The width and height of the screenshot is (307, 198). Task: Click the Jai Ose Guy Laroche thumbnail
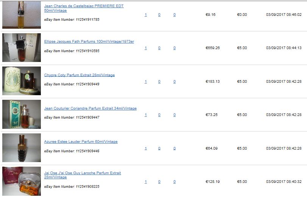[x=22, y=181]
